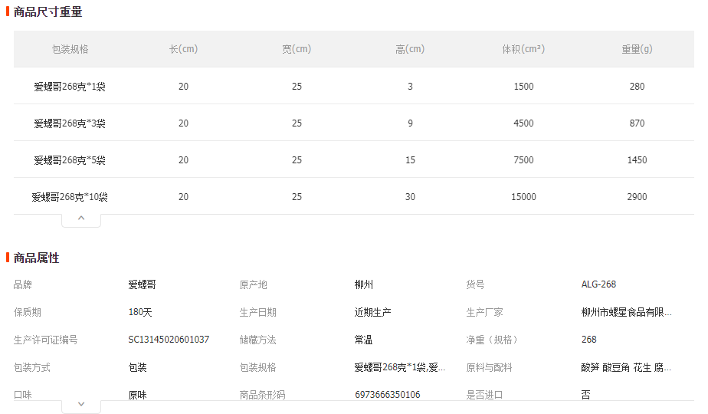The width and height of the screenshot is (708, 414).
Task: Click the shelf life value 180天
Action: pos(140,312)
